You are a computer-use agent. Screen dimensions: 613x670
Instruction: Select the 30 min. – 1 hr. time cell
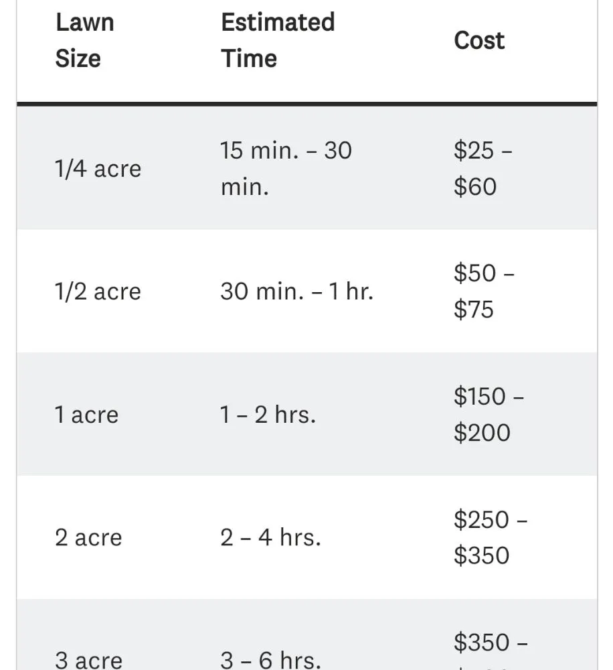pyautogui.click(x=296, y=291)
